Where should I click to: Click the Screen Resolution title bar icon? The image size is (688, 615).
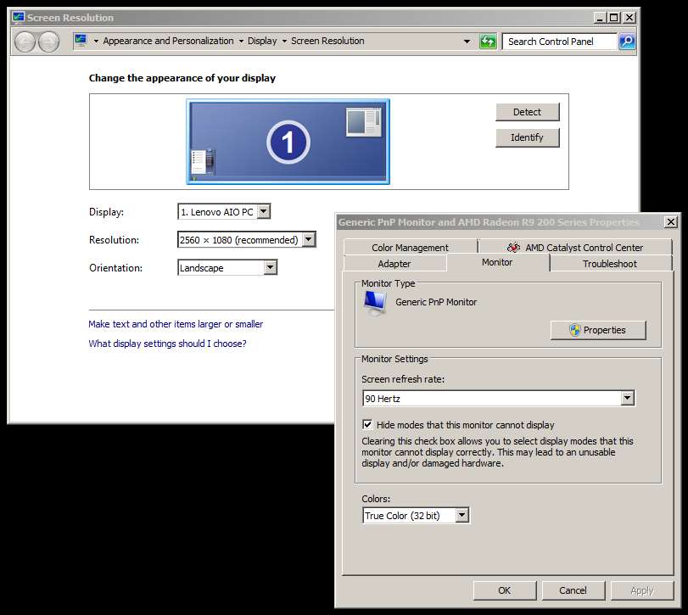point(19,18)
